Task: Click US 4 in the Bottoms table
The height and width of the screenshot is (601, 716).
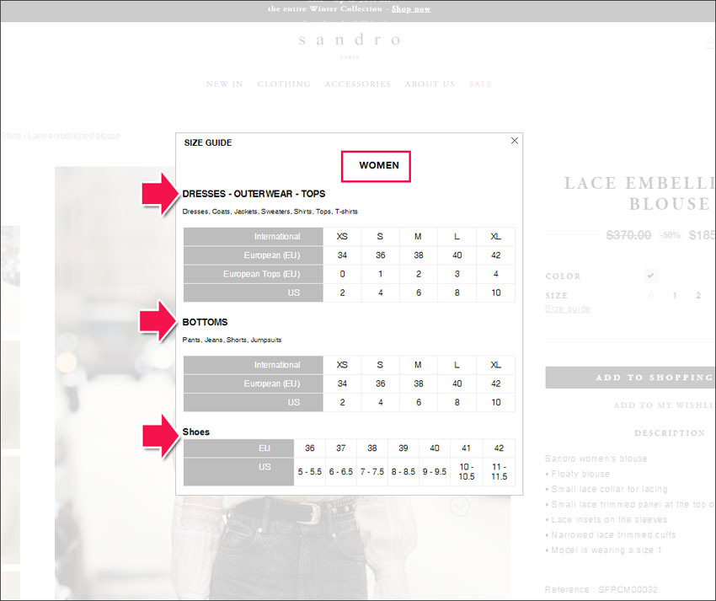Action: click(x=380, y=403)
